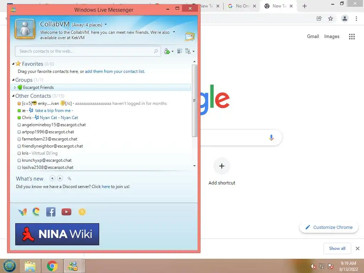The width and height of the screenshot is (364, 273).
Task: Bookmark this tab with the star icon
Action: [331, 18]
